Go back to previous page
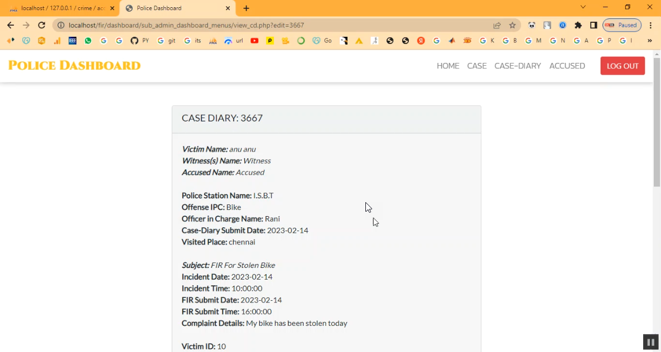This screenshot has width=661, height=352. point(11,25)
